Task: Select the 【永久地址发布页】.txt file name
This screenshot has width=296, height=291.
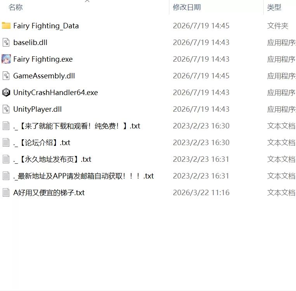Action: (x=52, y=159)
